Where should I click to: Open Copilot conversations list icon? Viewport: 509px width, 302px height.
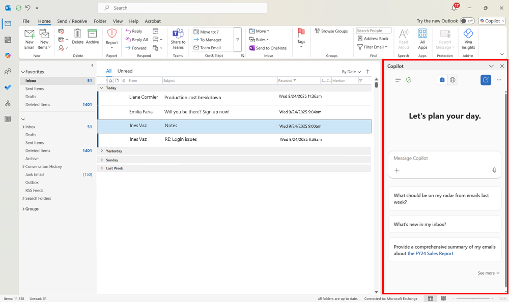pos(398,80)
